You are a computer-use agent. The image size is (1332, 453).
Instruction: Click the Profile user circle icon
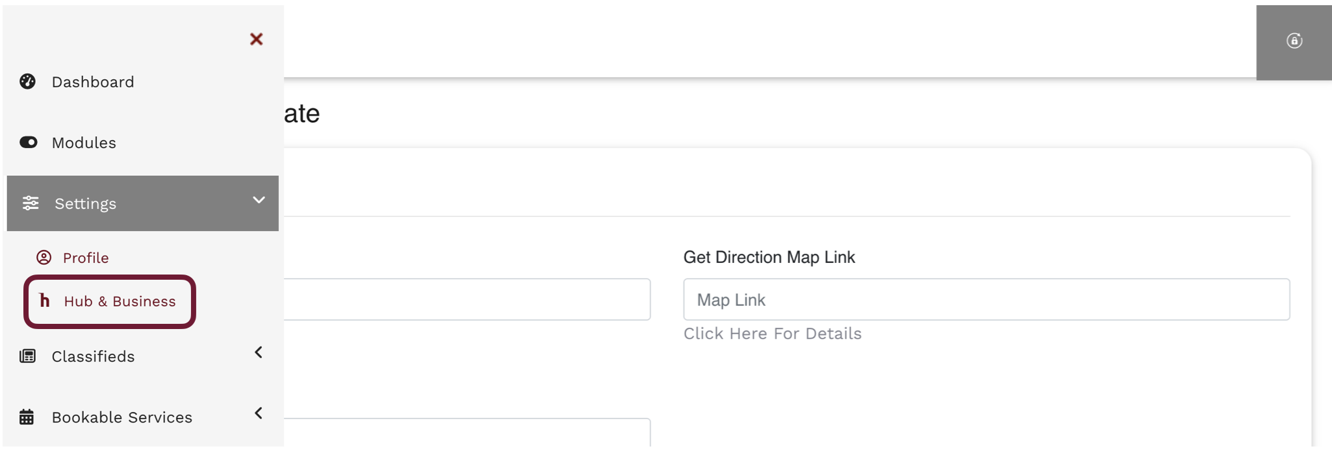[x=44, y=258]
